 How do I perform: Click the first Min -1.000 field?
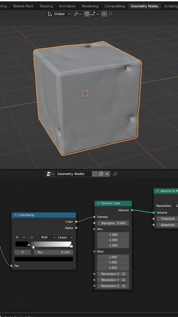(x=113, y=235)
